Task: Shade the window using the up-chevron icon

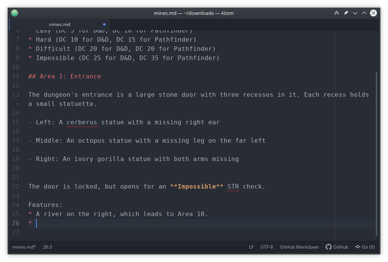Action: [363, 13]
